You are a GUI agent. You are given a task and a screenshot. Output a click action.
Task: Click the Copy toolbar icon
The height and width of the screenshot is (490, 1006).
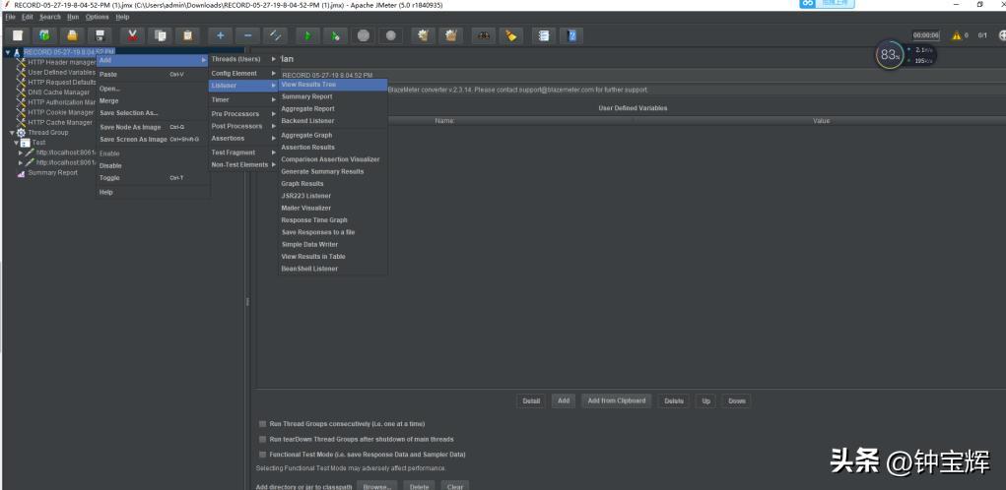pyautogui.click(x=161, y=35)
